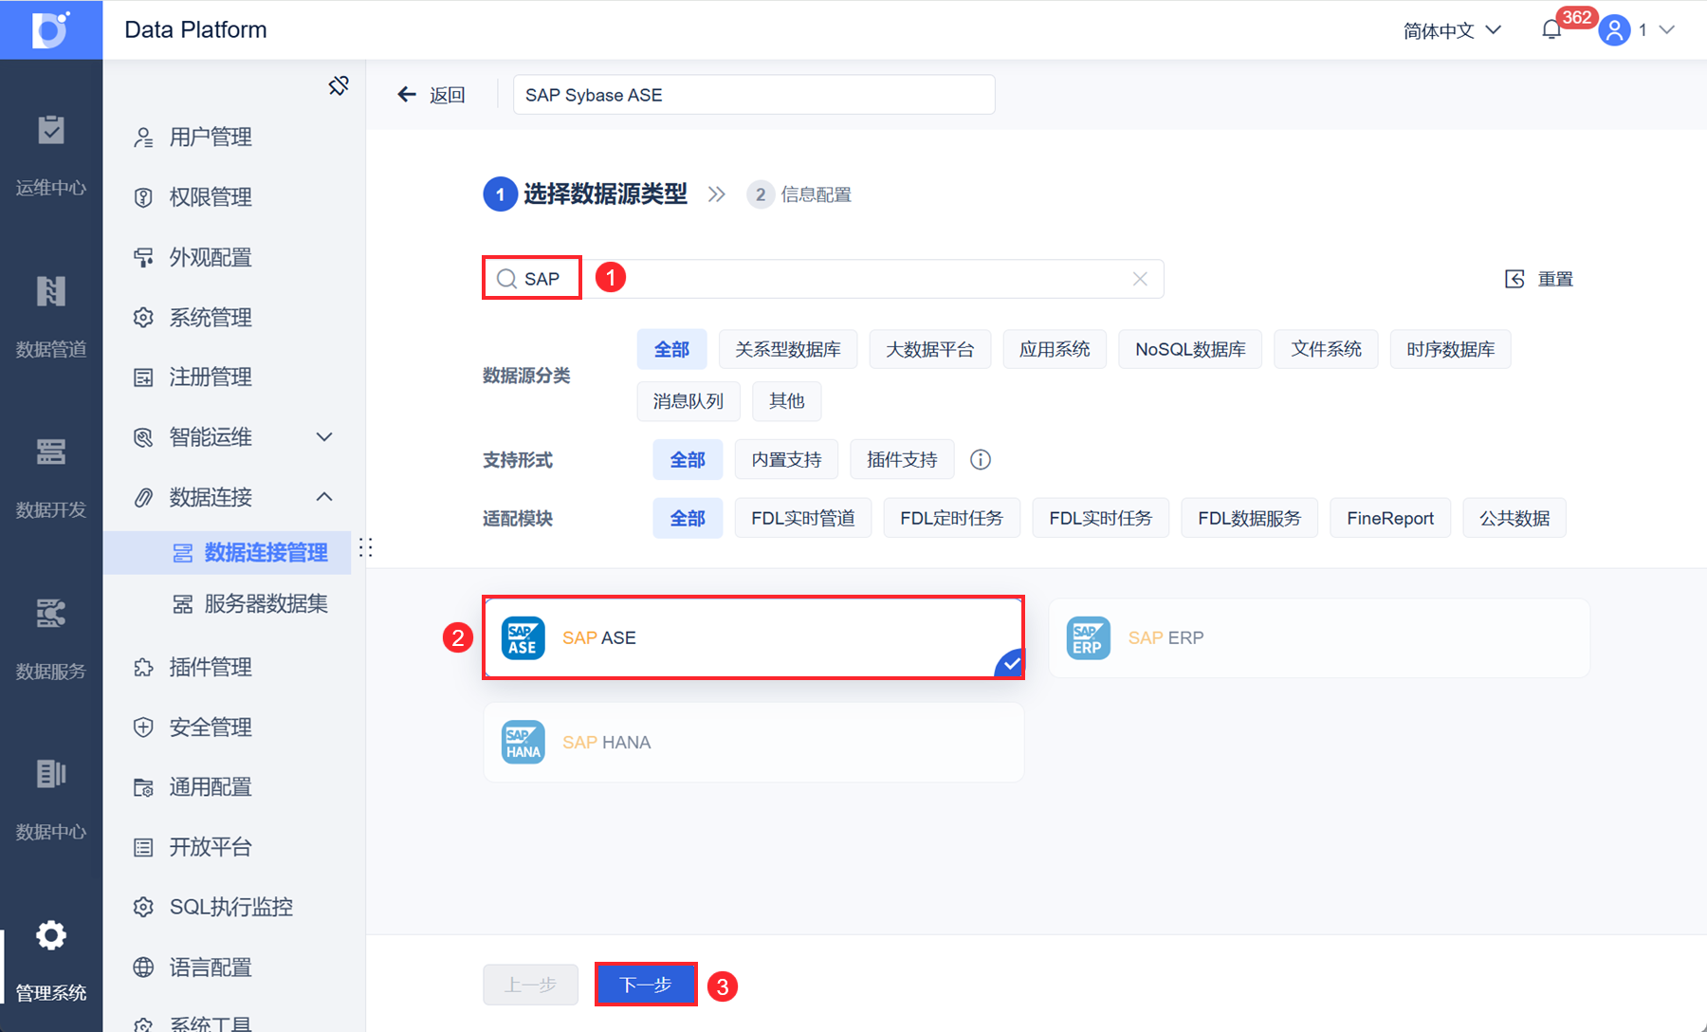This screenshot has width=1707, height=1032.
Task: Open the 运维中心 module icon
Action: pyautogui.click(x=51, y=130)
